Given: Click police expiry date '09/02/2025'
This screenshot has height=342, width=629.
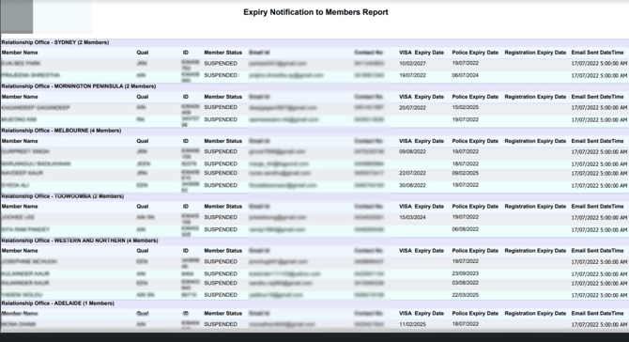Looking at the screenshot, I should coord(466,173).
